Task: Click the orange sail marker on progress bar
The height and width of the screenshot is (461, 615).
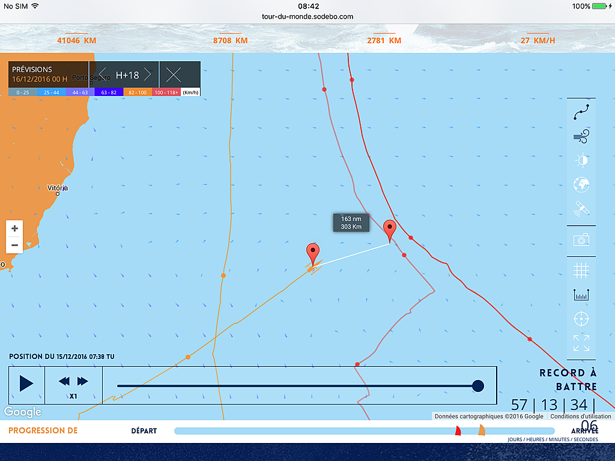Action: (482, 430)
